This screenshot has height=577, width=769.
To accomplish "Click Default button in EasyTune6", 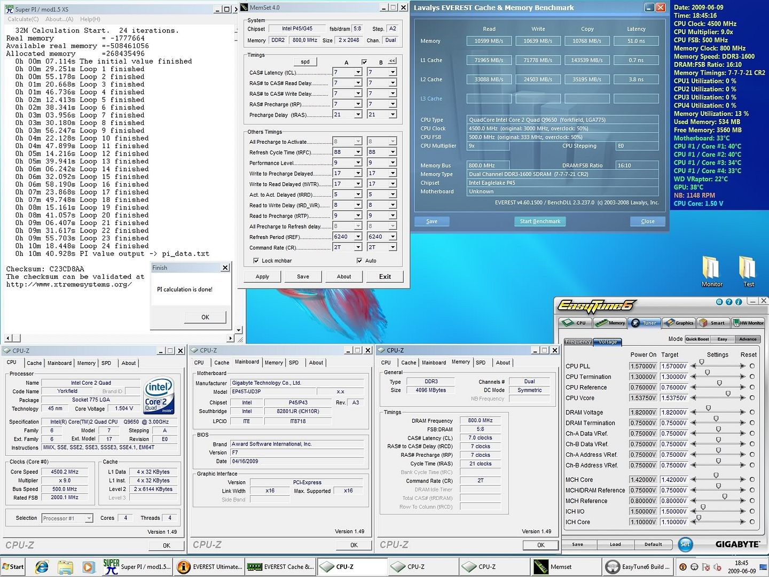I will tap(653, 544).
